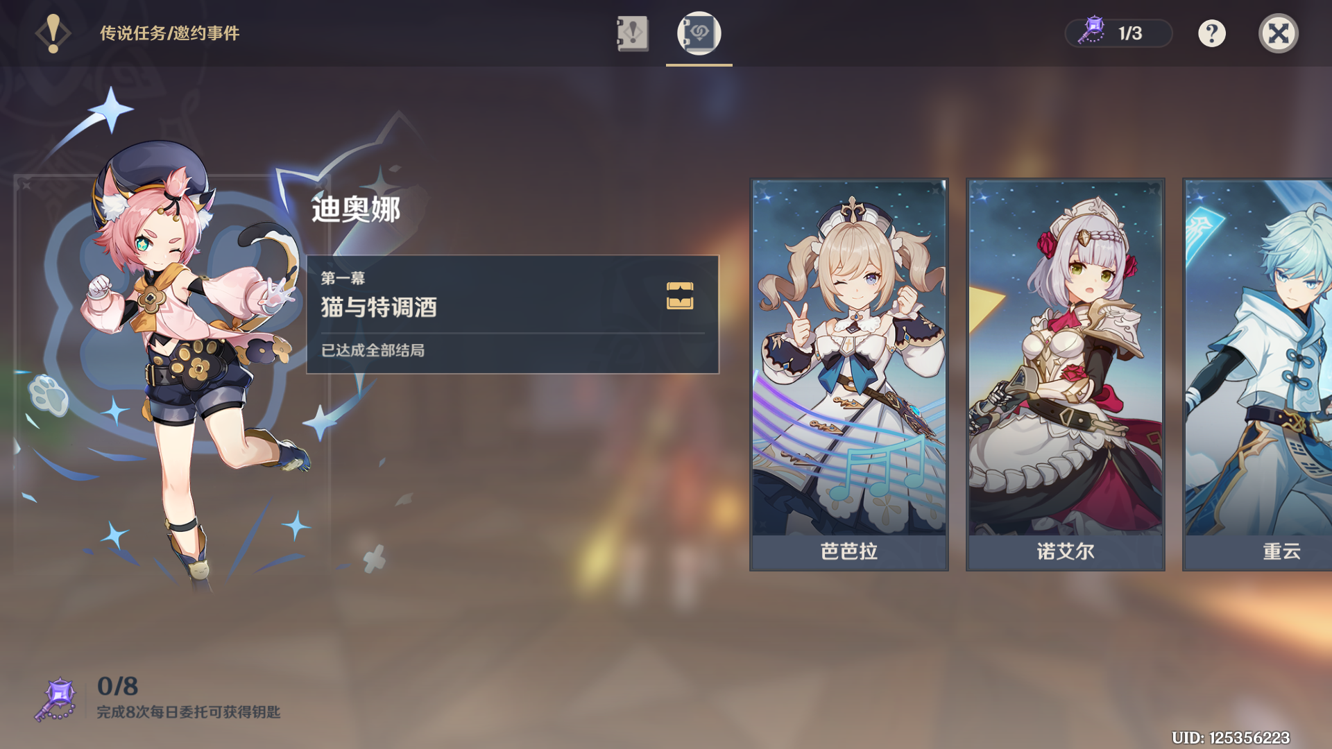Select the 猫与特调酒 Act I entry

513,314
